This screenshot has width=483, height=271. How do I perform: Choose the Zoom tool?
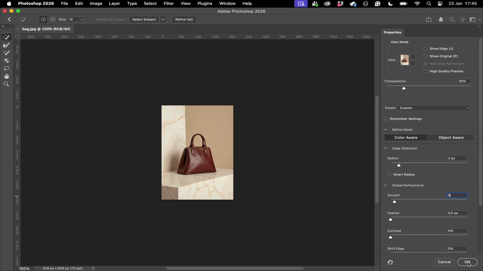[x=6, y=84]
